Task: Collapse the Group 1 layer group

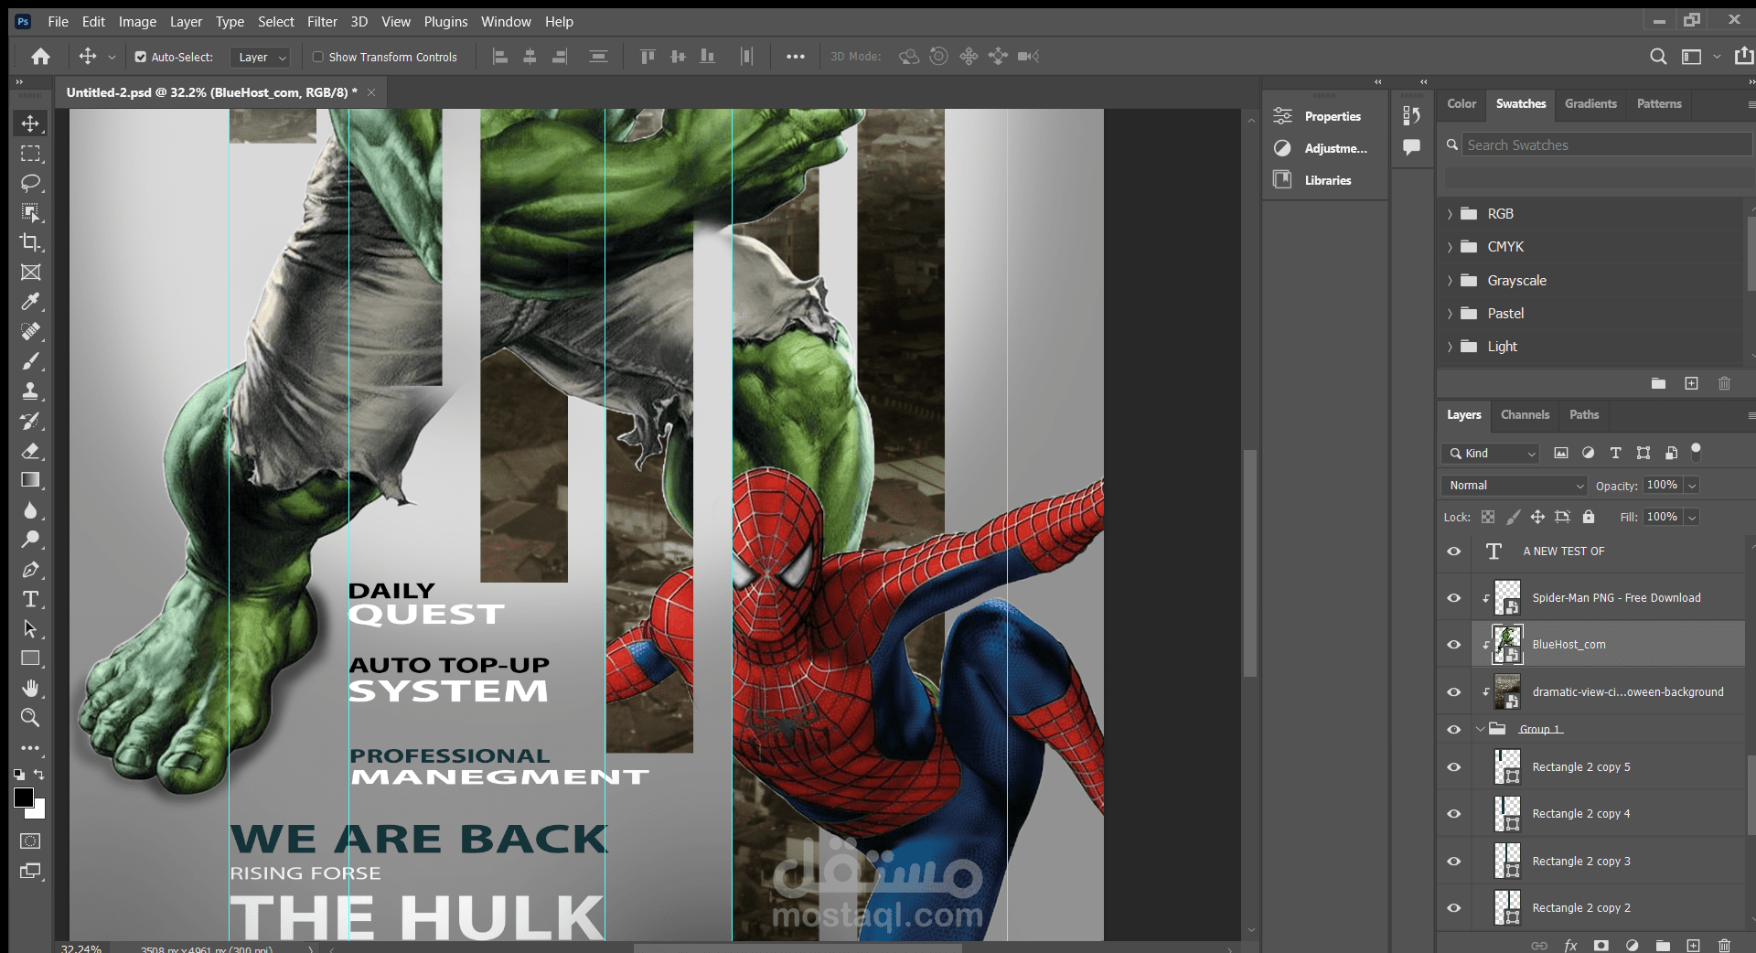Action: tap(1481, 730)
